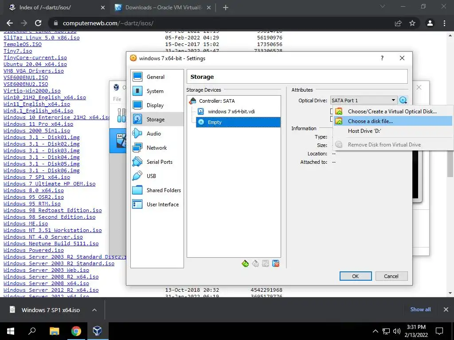Open the Windows ME.iso link
Screen dimensions: 454x340
[26, 224]
